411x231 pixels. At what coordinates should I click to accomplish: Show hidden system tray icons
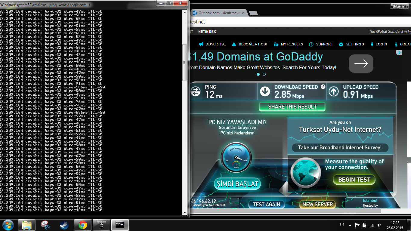[350, 225]
